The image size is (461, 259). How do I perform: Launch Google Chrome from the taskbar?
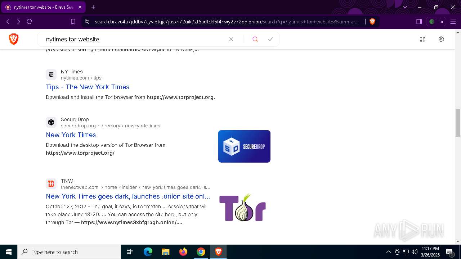pos(201,252)
